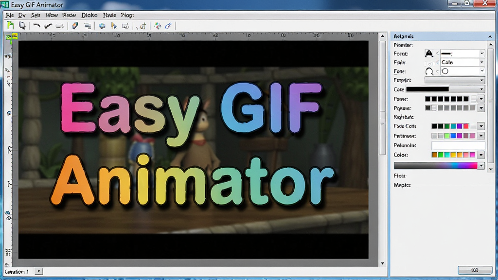
Task: Expand the Fode Cotts swatch dropdown arrow
Action: click(x=481, y=126)
